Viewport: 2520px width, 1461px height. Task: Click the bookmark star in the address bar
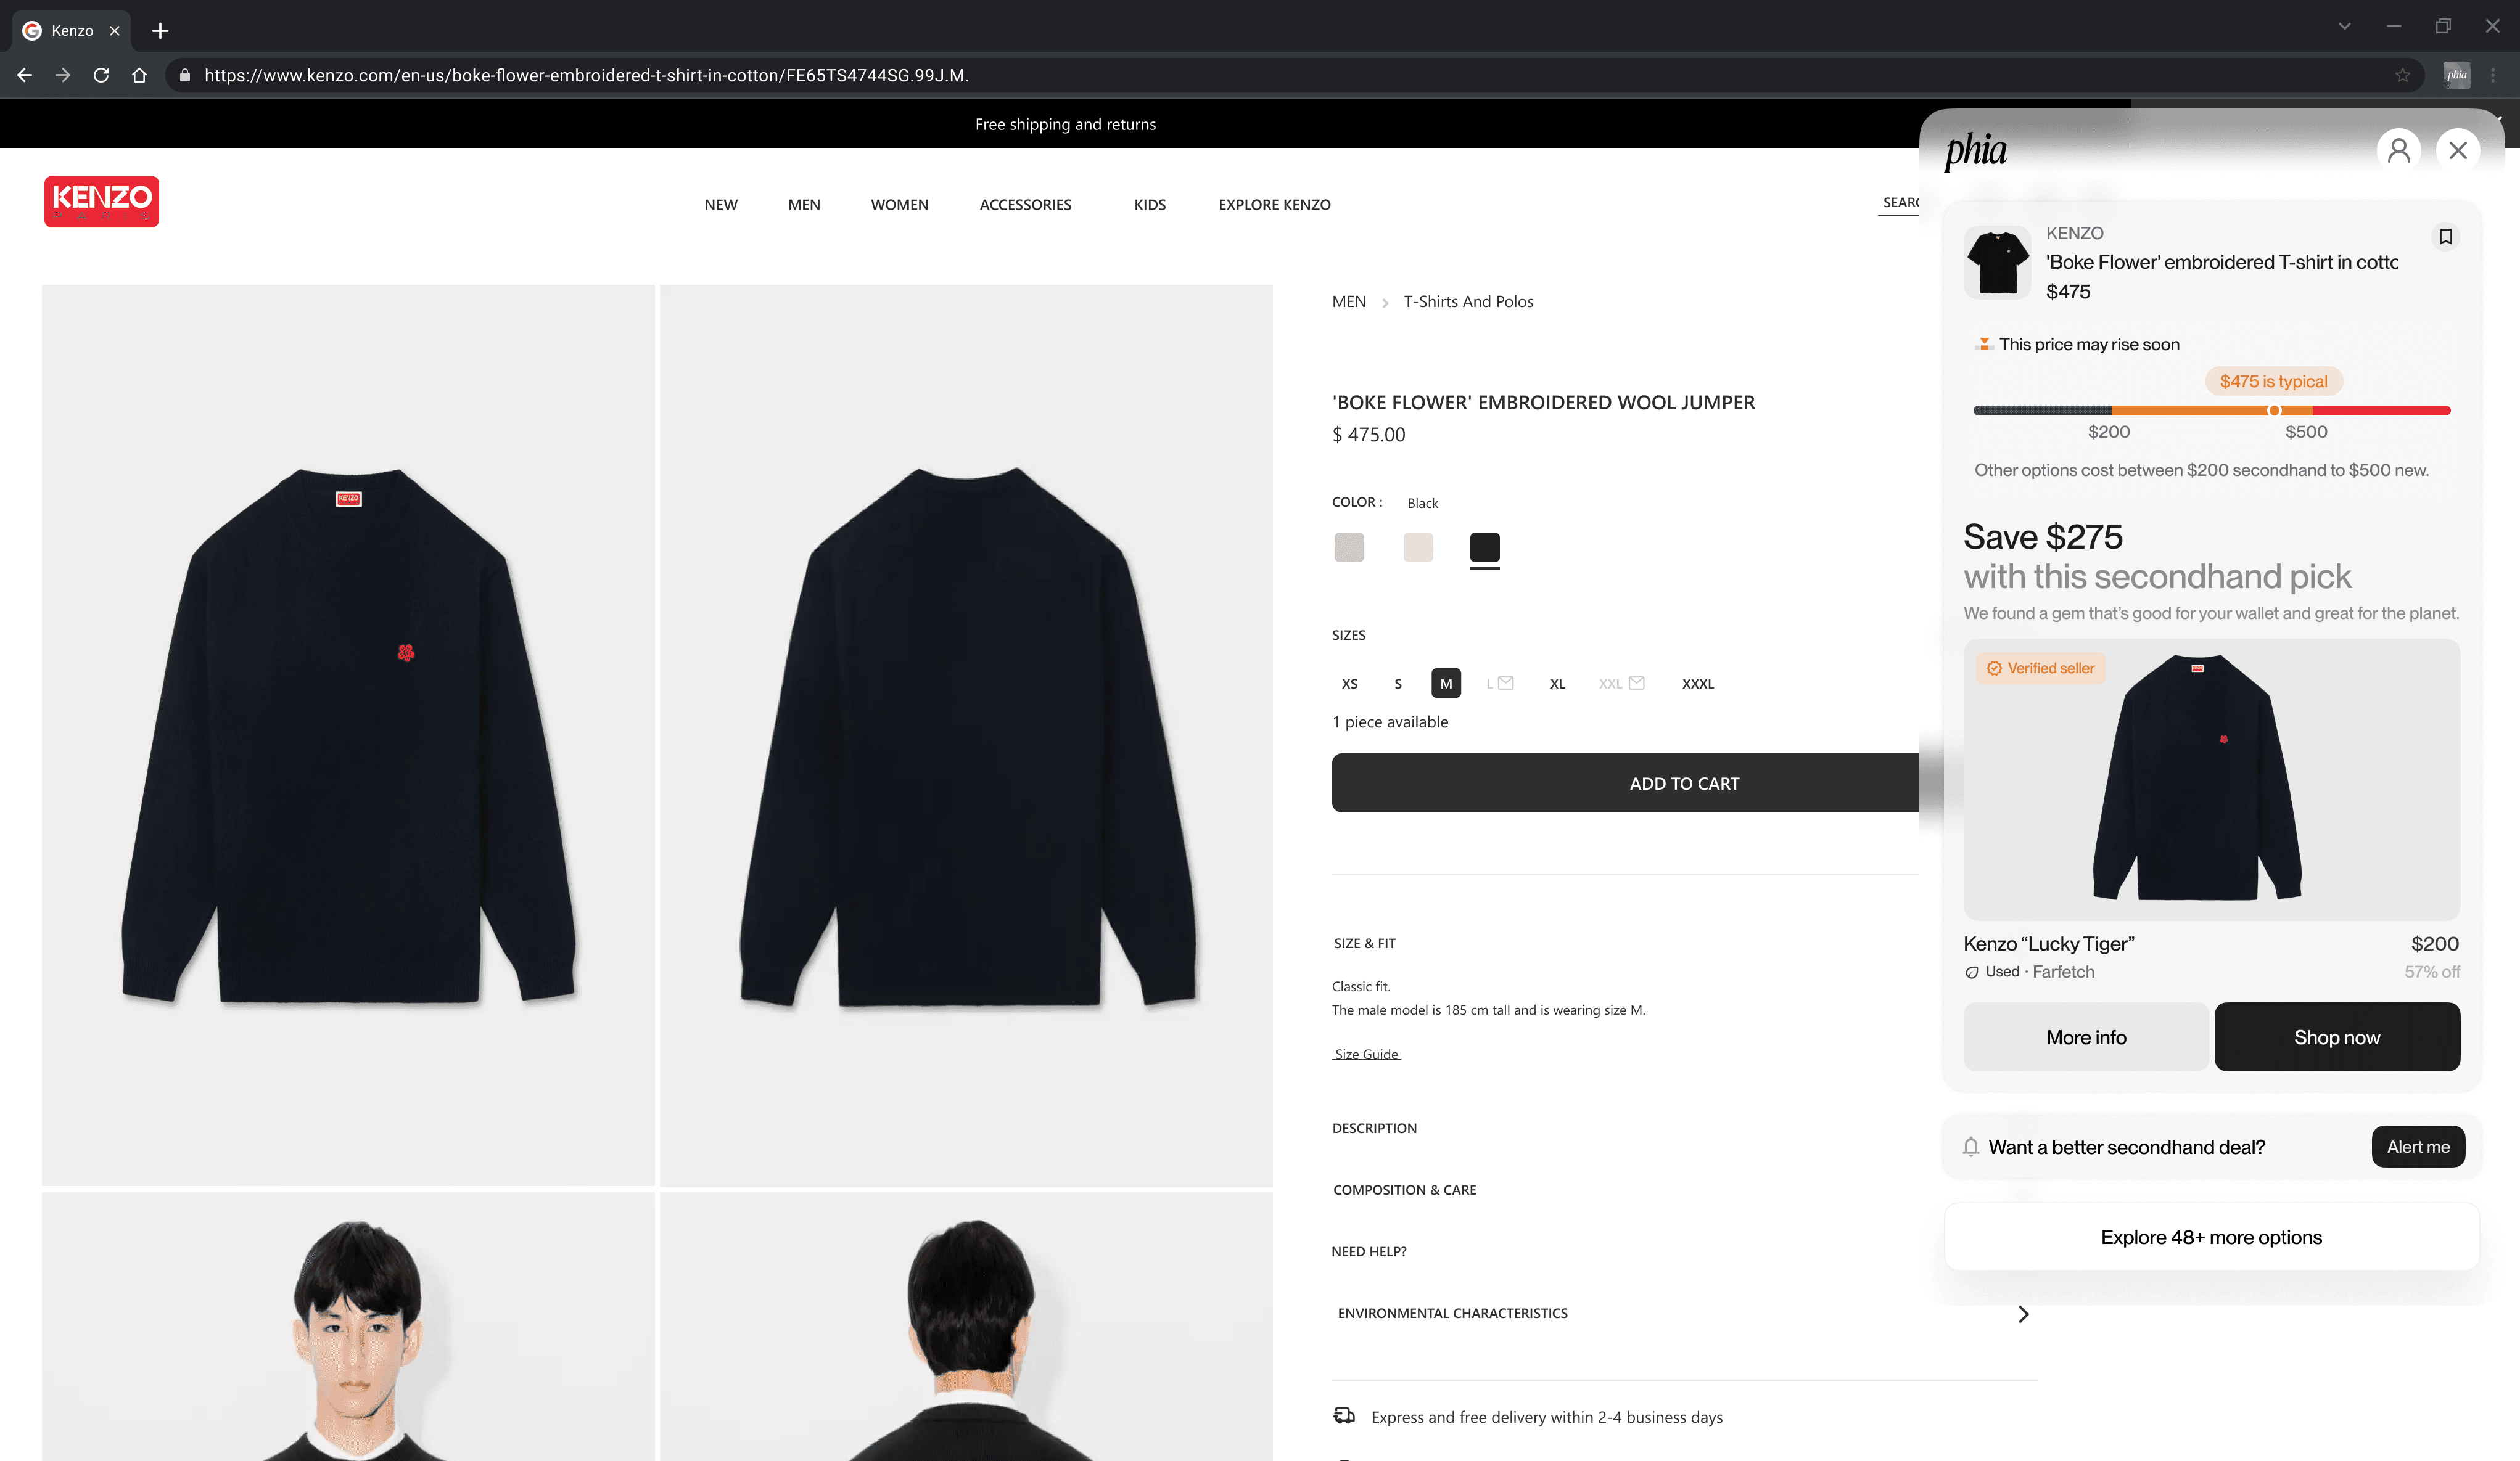[2402, 75]
